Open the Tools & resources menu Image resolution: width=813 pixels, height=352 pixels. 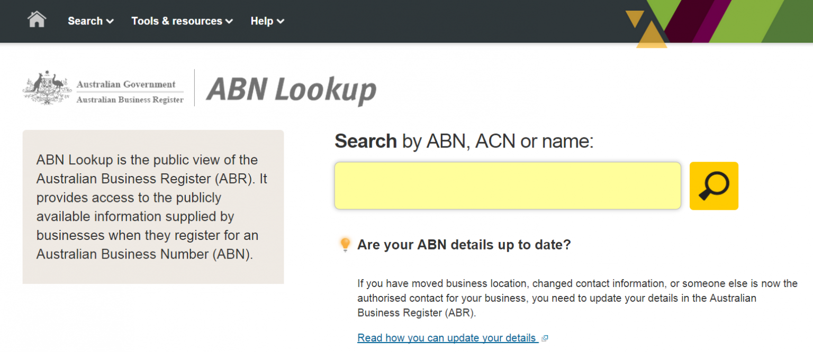(176, 21)
